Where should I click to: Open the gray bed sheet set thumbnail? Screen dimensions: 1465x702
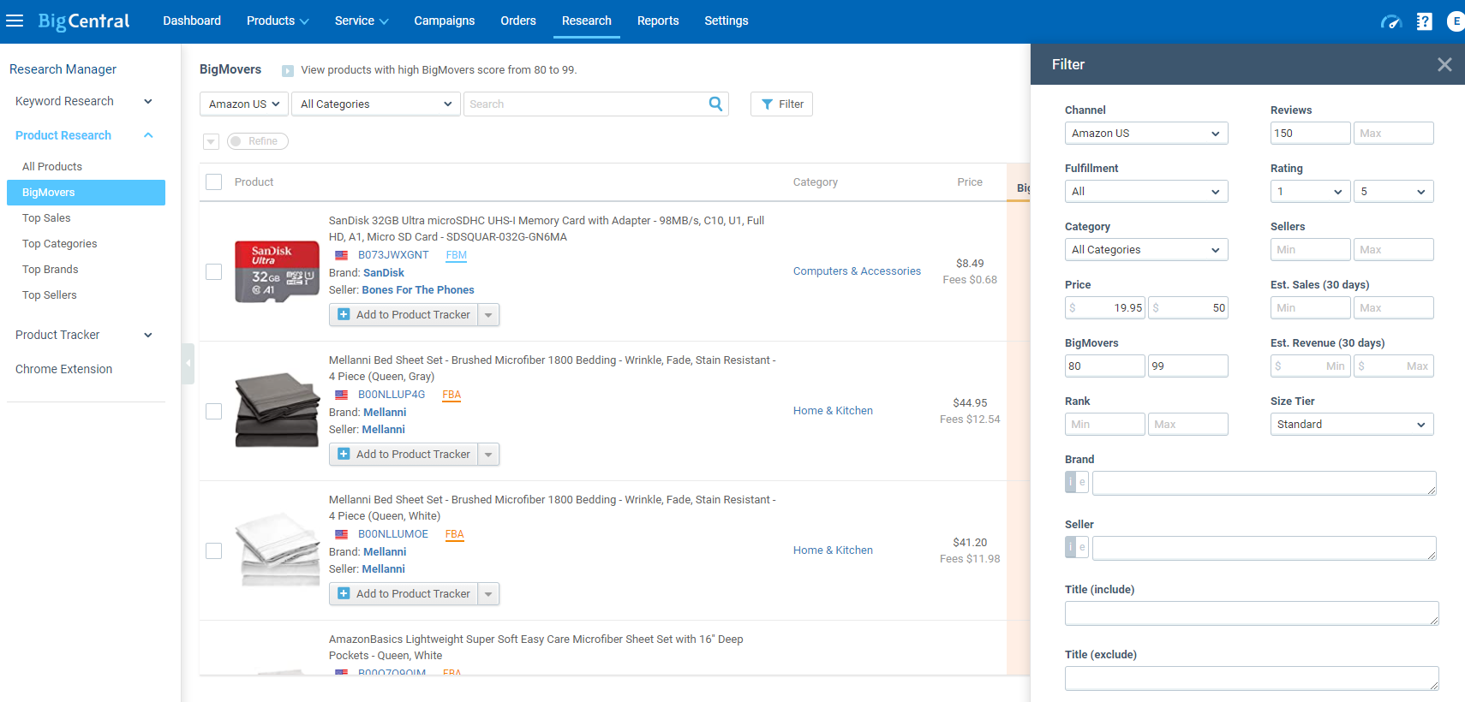[x=277, y=410]
